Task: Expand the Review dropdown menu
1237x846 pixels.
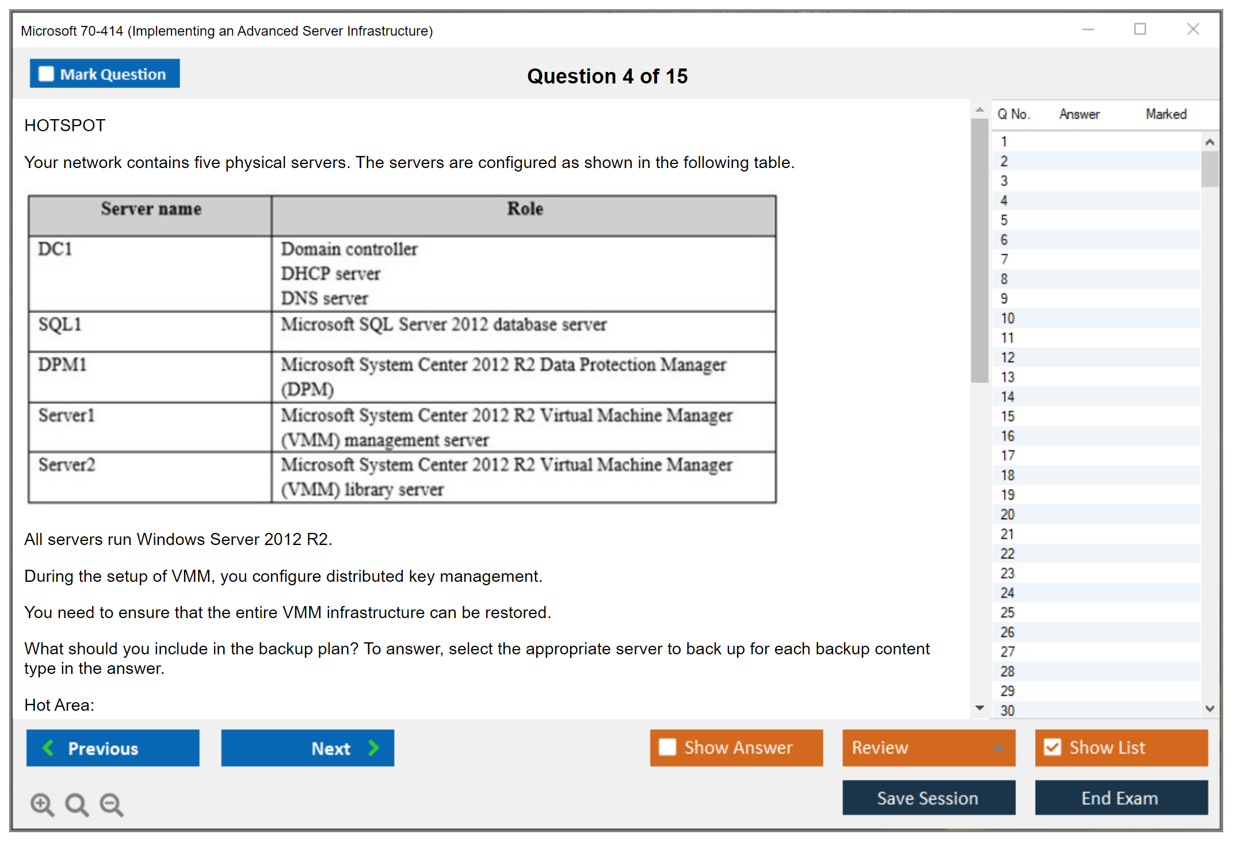Action: pos(998,748)
